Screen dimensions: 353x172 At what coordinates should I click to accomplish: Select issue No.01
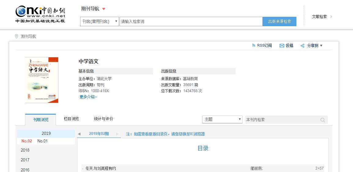[x=43, y=141]
